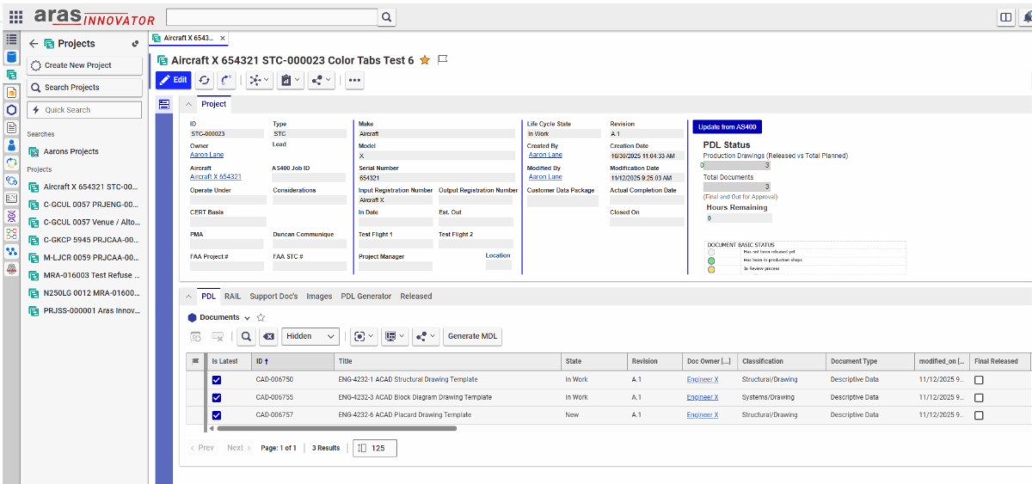
Task: Open the Aaron Lane link under Owner
Action: click(206, 156)
